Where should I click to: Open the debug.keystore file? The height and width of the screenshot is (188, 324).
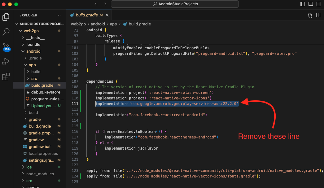click(x=46, y=92)
